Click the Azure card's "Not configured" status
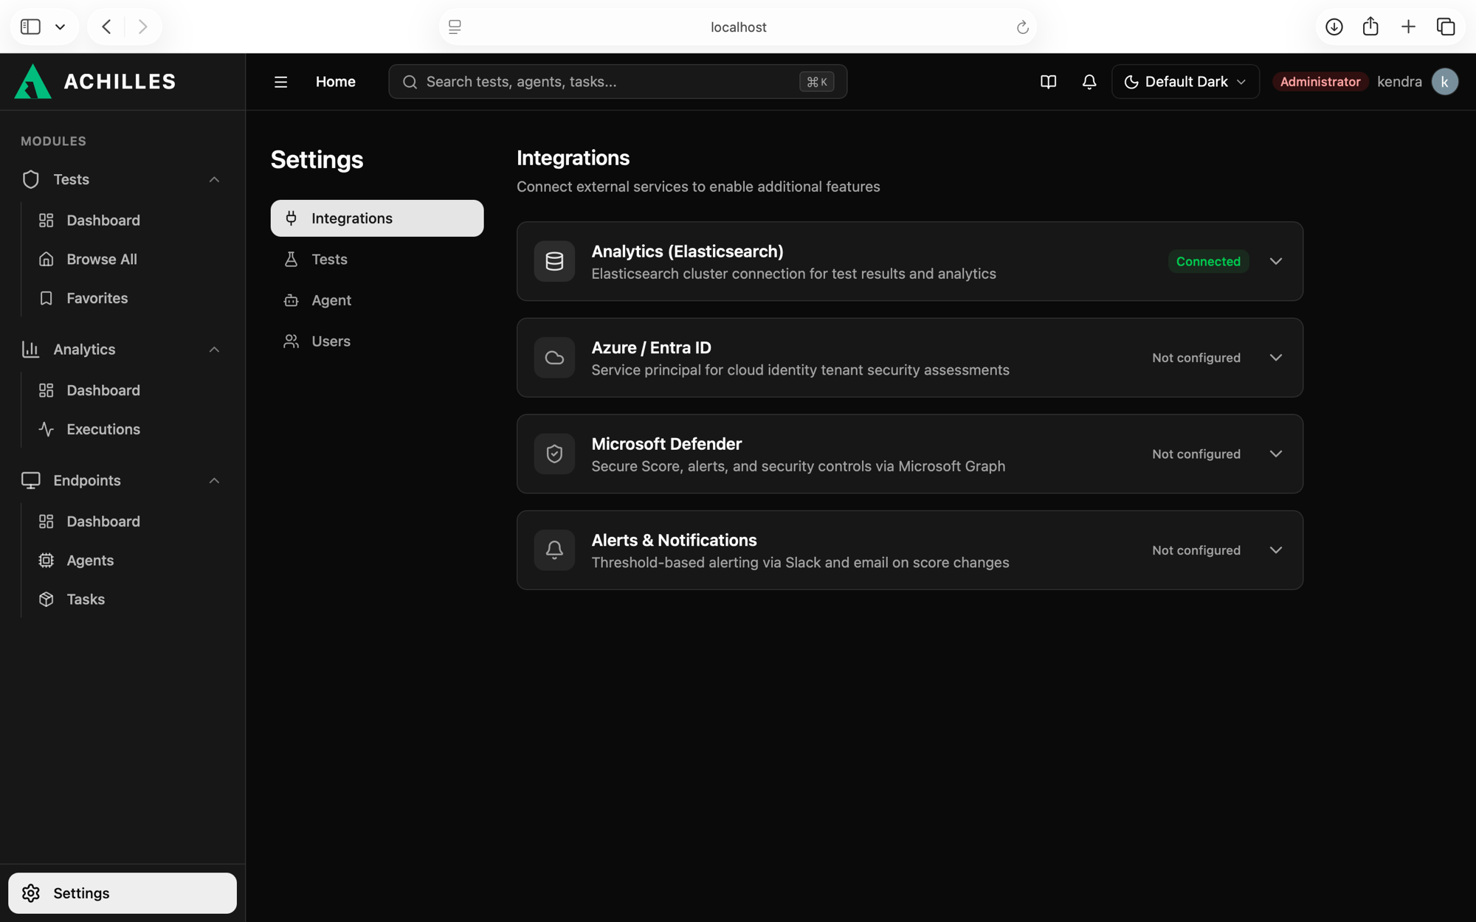Screen dimensions: 1476x922 pyautogui.click(x=1196, y=358)
